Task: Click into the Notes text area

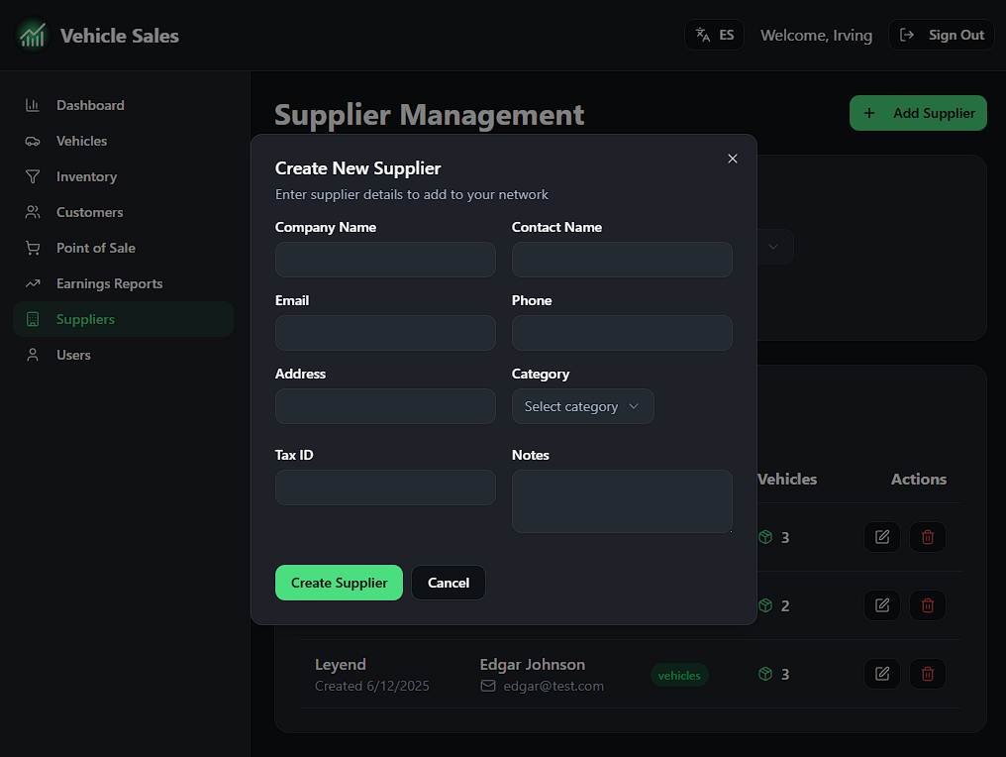Action: [622, 500]
